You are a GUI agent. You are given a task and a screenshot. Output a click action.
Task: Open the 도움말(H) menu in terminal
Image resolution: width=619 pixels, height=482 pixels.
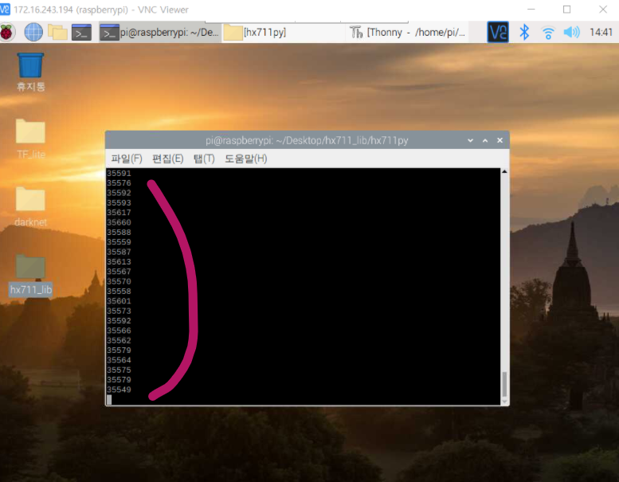(246, 159)
